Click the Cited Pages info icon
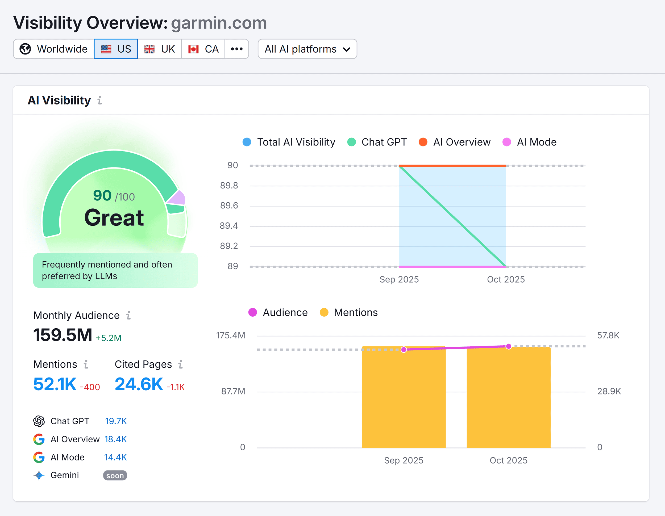This screenshot has height=516, width=665. click(x=180, y=364)
